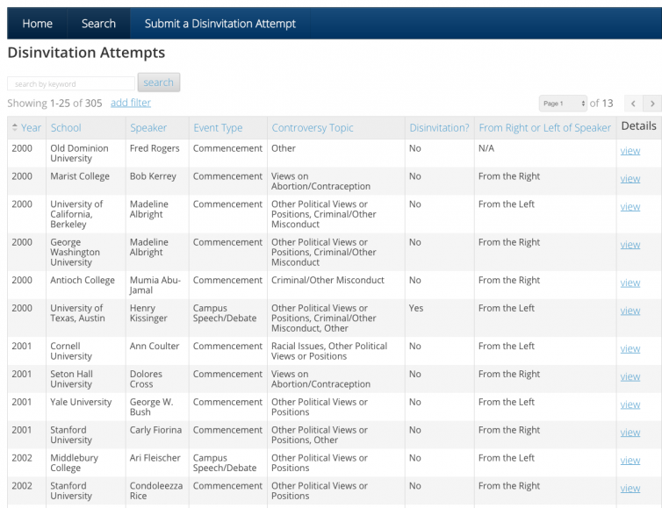Click the Year column sort arrows

pos(15,128)
